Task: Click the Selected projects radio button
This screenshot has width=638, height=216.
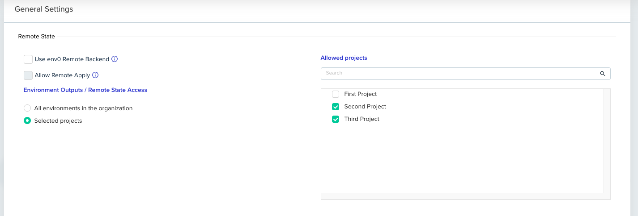Action: click(x=27, y=120)
